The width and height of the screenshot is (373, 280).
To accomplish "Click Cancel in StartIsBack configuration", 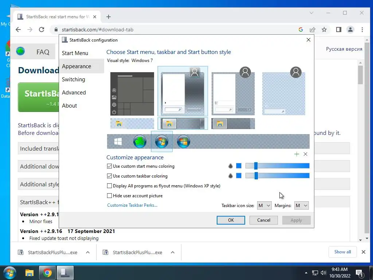I will (264, 220).
